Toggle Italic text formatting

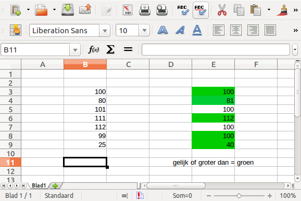[180, 30]
